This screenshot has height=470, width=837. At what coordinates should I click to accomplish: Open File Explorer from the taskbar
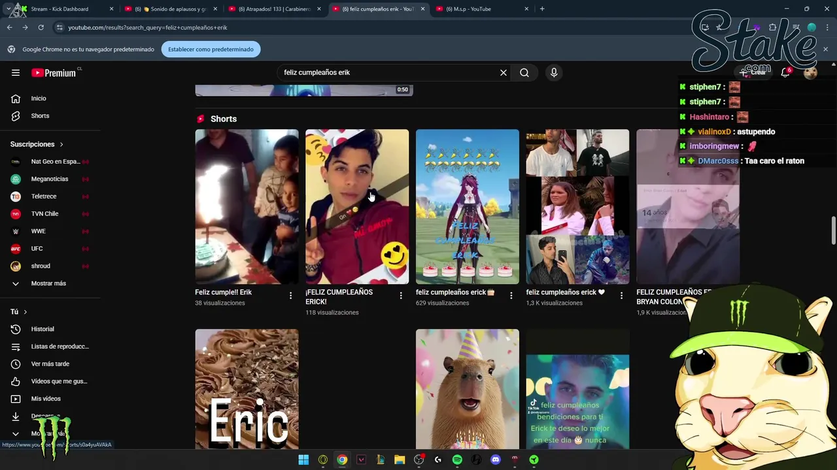[x=400, y=460]
